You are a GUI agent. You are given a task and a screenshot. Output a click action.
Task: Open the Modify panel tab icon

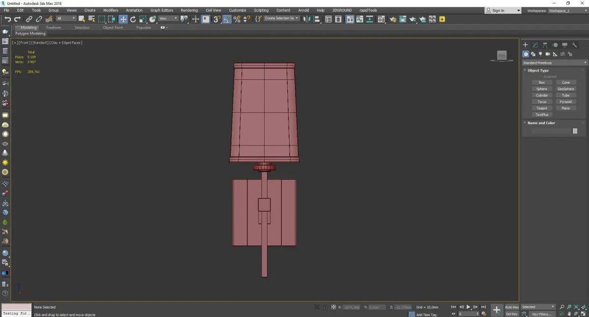click(535, 45)
